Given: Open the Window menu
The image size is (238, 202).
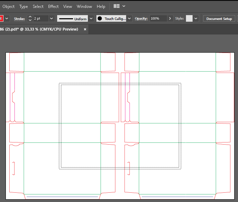Looking at the screenshot, I should [x=84, y=6].
